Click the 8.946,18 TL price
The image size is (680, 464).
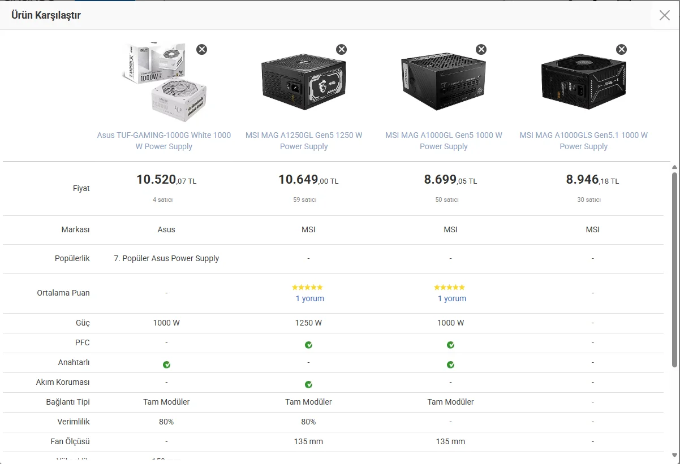(x=592, y=180)
